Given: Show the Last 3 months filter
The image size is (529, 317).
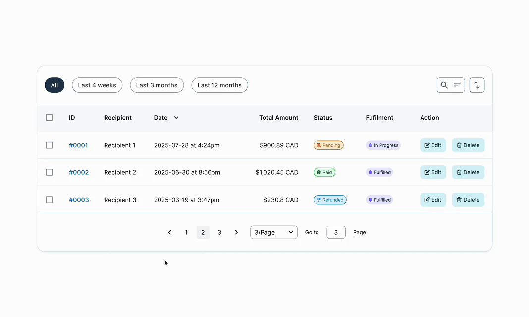Looking at the screenshot, I should tap(157, 85).
